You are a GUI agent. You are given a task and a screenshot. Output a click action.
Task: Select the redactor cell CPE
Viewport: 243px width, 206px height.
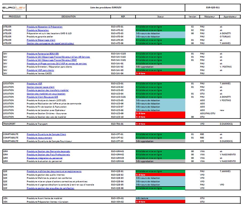[202, 141]
